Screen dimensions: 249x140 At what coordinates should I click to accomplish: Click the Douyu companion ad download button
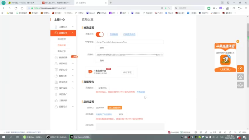pyautogui.click(x=225, y=69)
